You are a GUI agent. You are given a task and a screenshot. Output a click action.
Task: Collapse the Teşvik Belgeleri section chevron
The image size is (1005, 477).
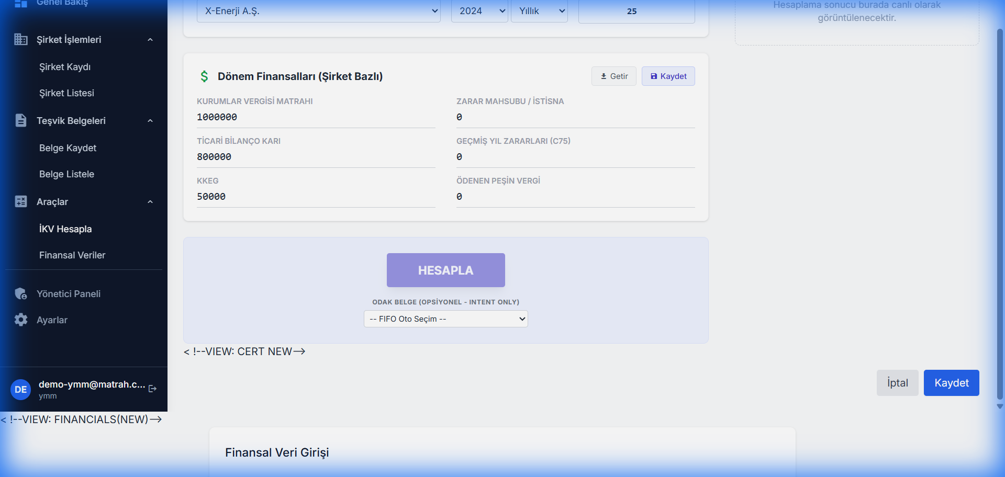150,121
